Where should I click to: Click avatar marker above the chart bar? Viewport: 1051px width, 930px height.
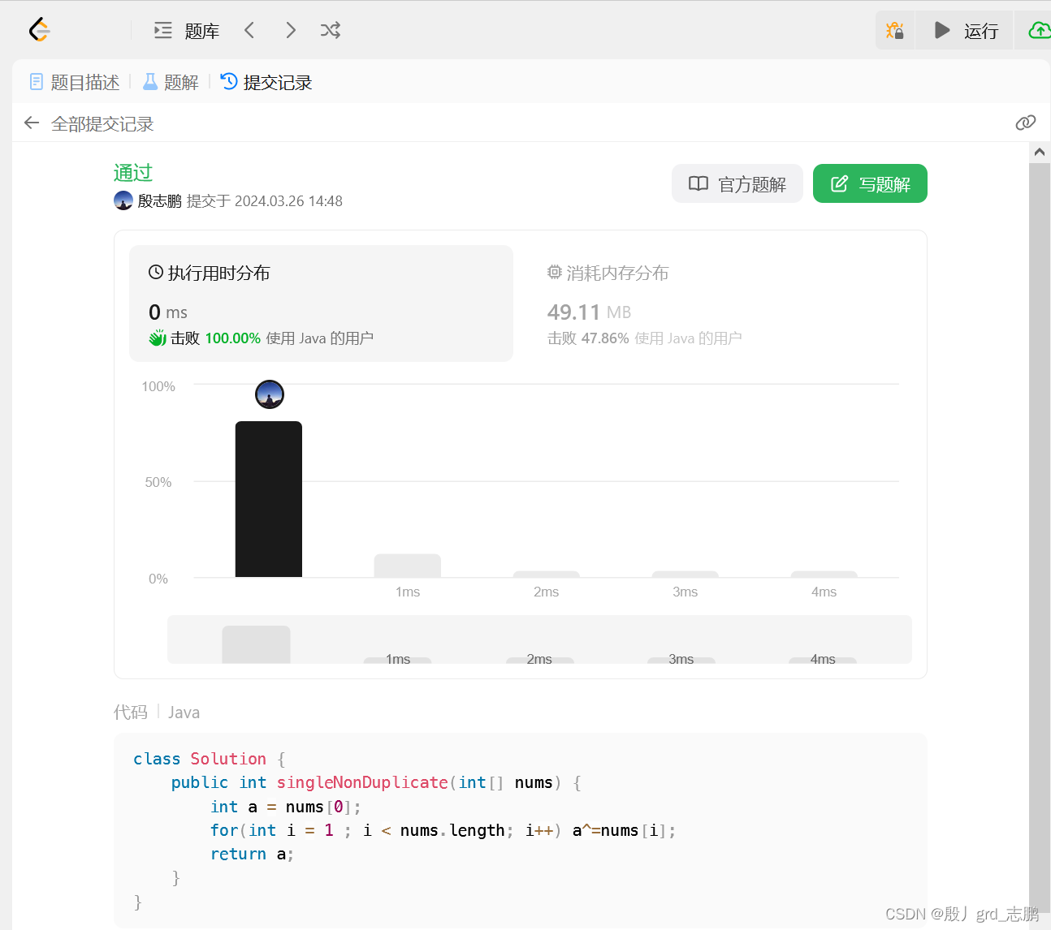point(270,394)
